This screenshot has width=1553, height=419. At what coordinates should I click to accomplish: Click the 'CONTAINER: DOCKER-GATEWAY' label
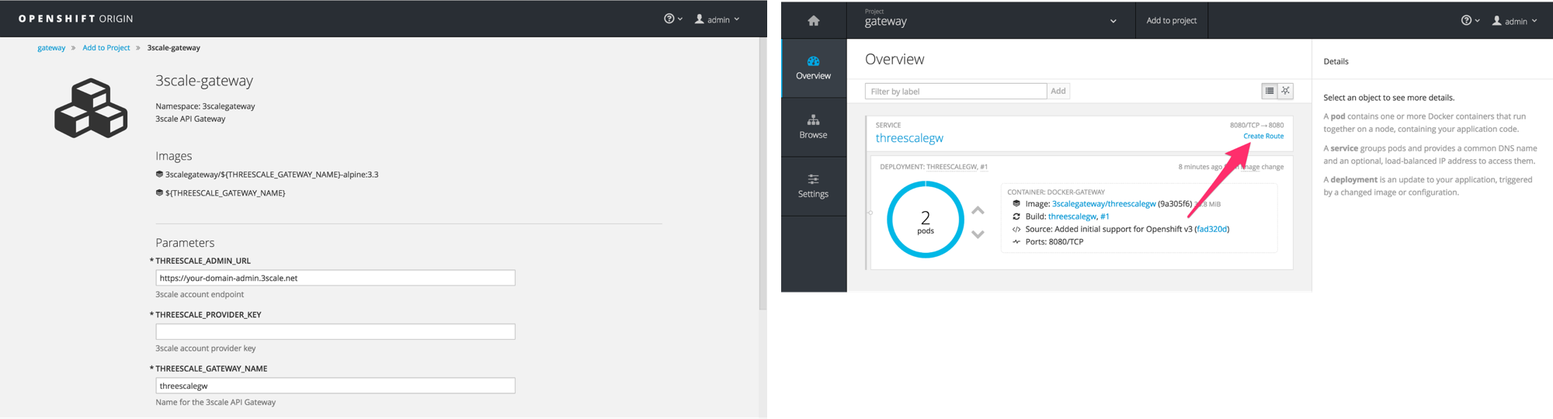coord(1055,192)
